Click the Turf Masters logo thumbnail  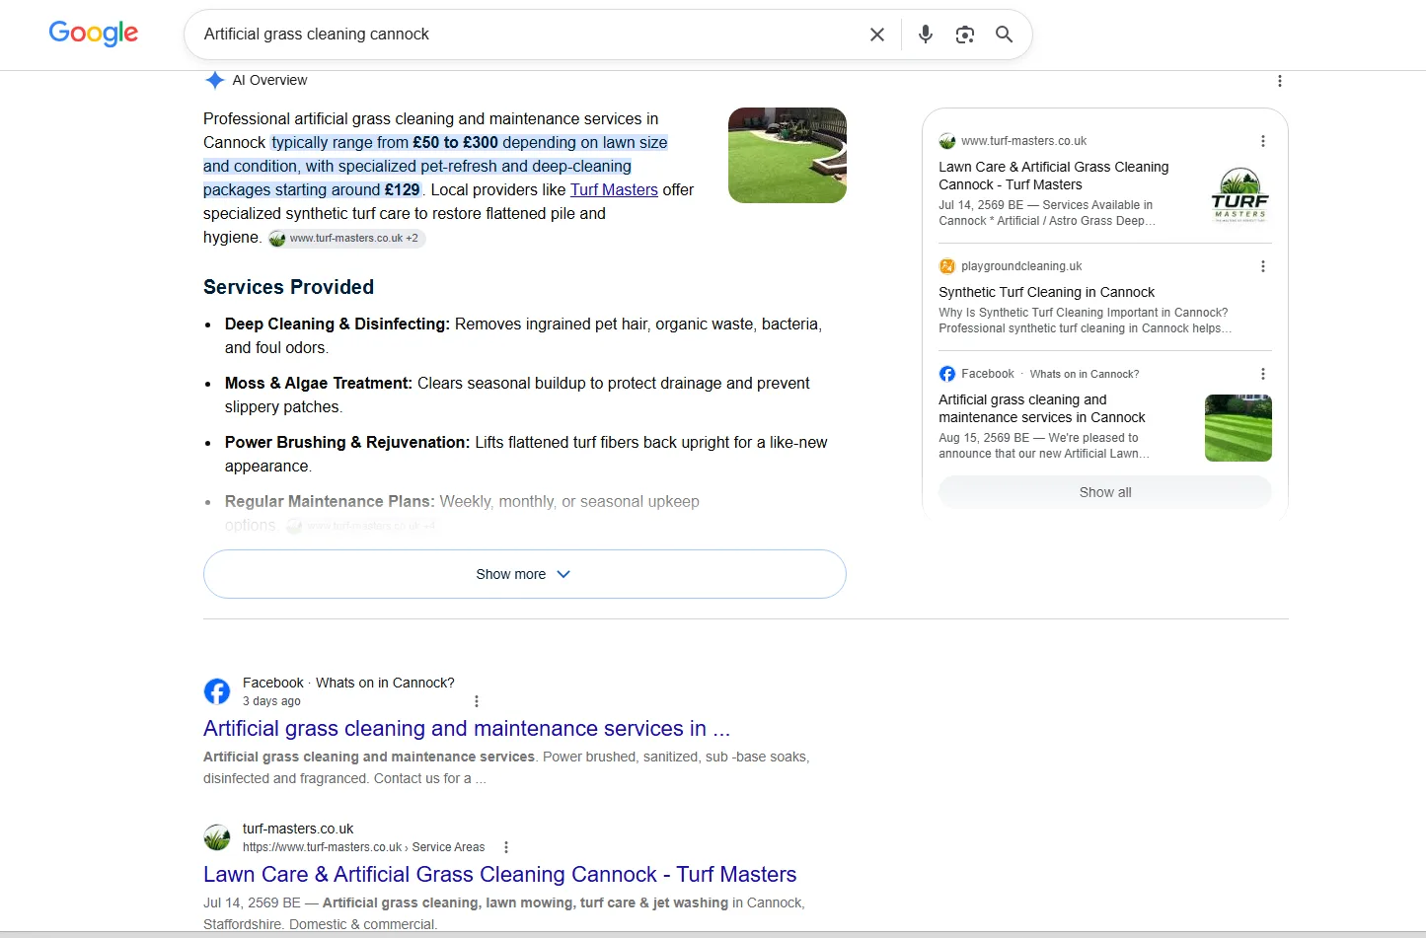1239,195
